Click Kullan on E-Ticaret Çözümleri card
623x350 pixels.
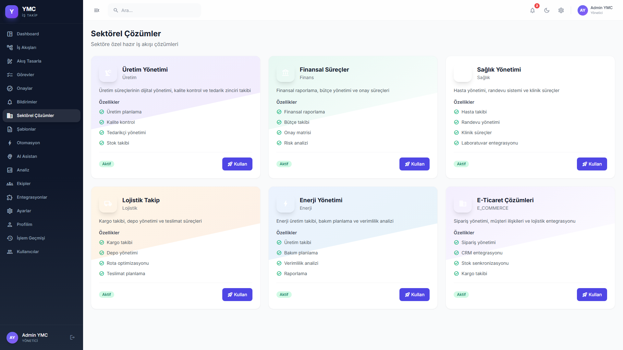tap(592, 295)
